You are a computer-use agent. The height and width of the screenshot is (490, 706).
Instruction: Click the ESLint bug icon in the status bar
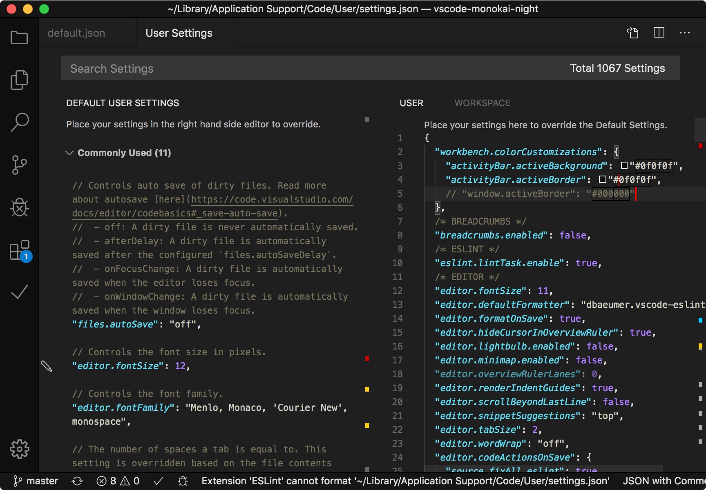click(183, 481)
